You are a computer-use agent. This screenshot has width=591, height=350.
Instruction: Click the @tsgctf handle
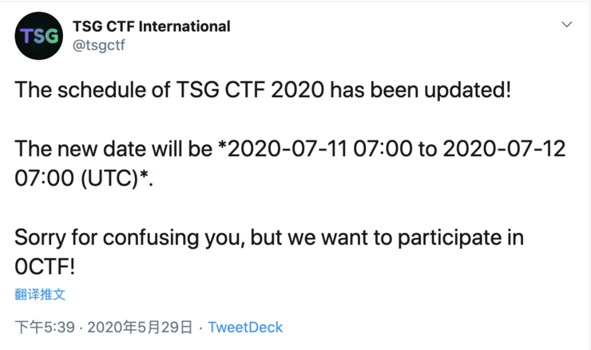[99, 45]
